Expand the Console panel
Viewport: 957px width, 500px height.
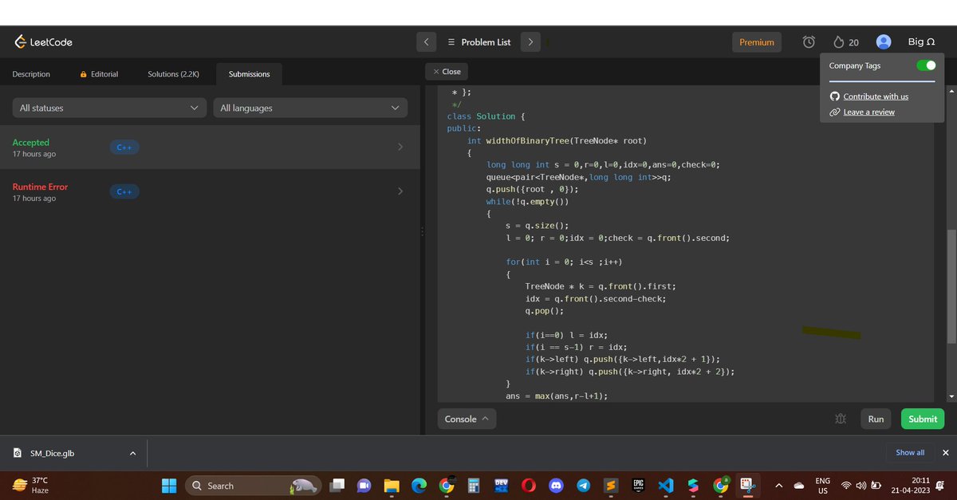tap(467, 419)
